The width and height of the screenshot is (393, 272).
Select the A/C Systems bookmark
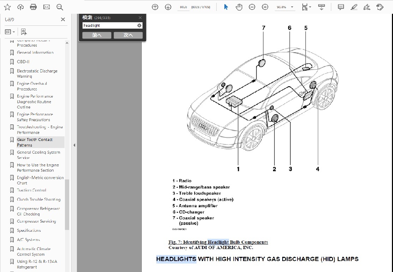tap(28, 240)
